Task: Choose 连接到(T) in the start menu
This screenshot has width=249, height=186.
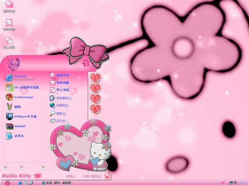Action: click(x=59, y=105)
